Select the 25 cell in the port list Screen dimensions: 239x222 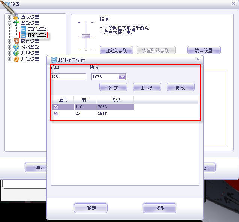pos(85,113)
